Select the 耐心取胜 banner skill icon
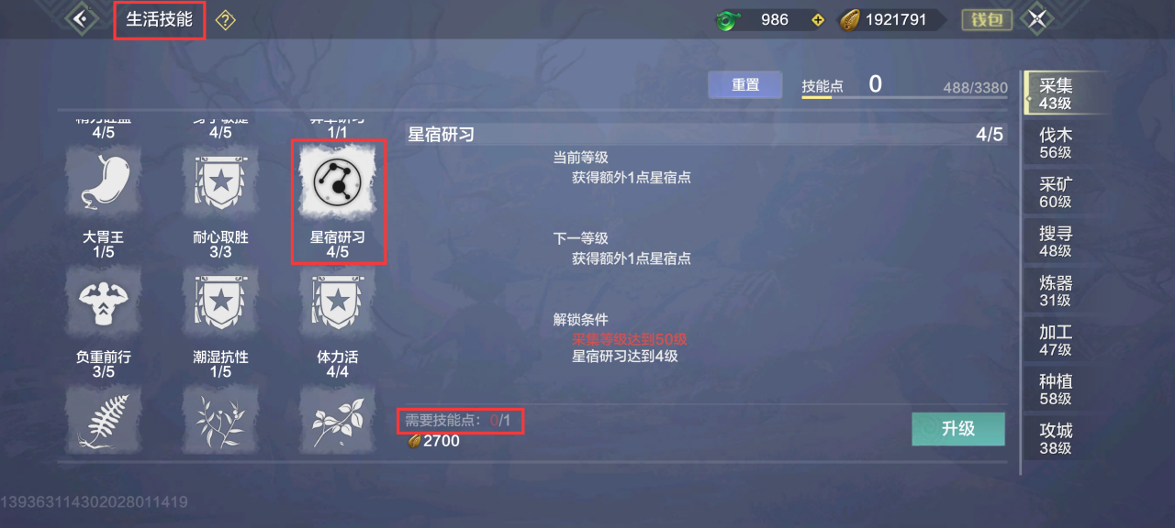This screenshot has height=528, width=1175. coord(220,182)
